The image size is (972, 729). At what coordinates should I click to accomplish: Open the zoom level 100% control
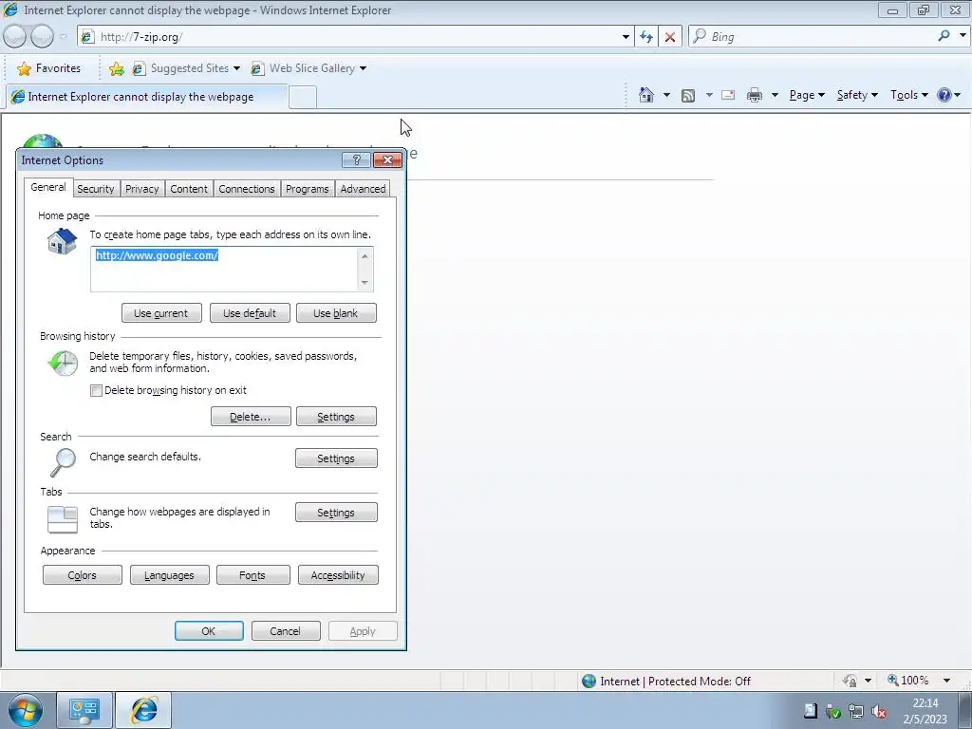tap(908, 681)
